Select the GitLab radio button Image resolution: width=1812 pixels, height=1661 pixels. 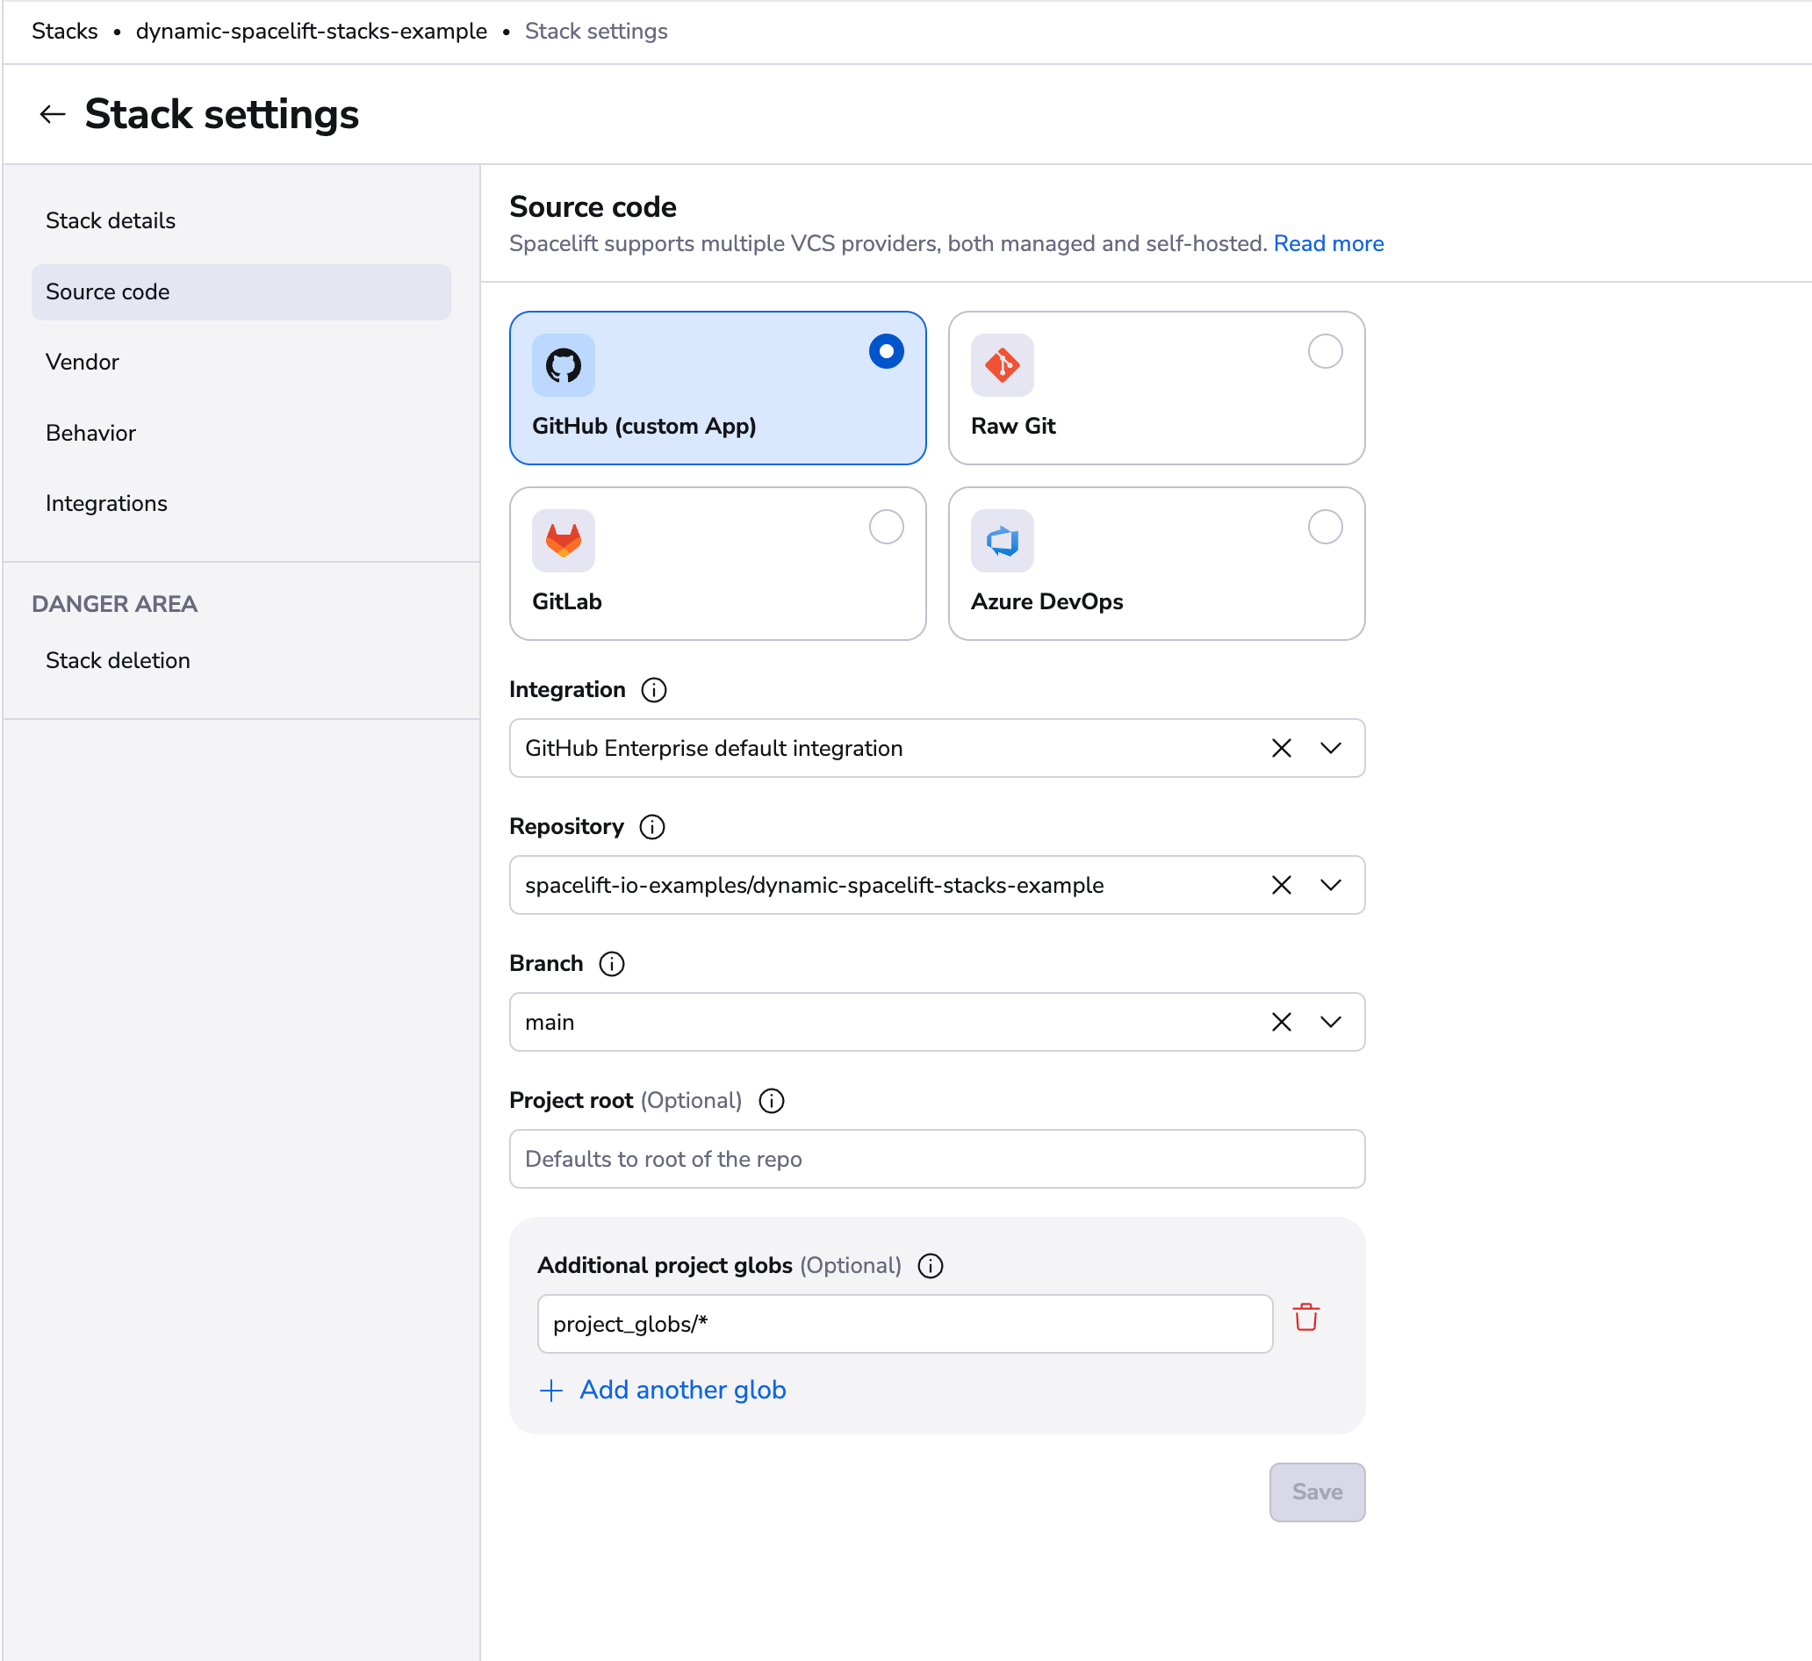coord(885,527)
